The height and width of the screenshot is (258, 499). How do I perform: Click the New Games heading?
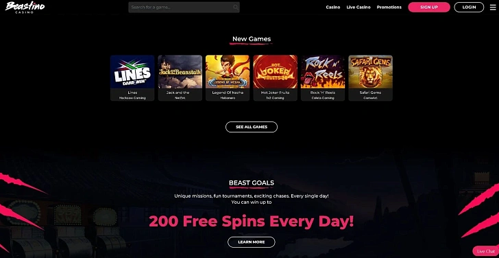pyautogui.click(x=252, y=39)
